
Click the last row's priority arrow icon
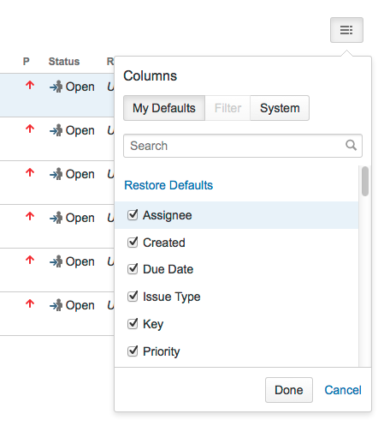tap(30, 303)
